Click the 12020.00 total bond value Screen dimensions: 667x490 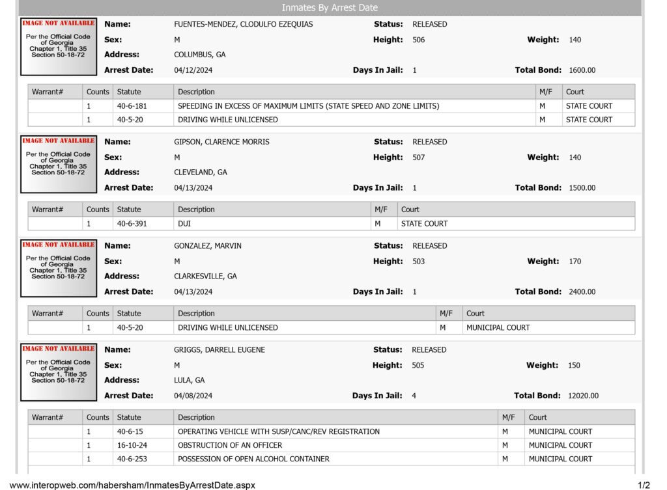[x=583, y=396]
